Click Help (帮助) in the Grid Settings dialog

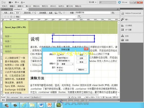pyautogui.click(x=81, y=70)
